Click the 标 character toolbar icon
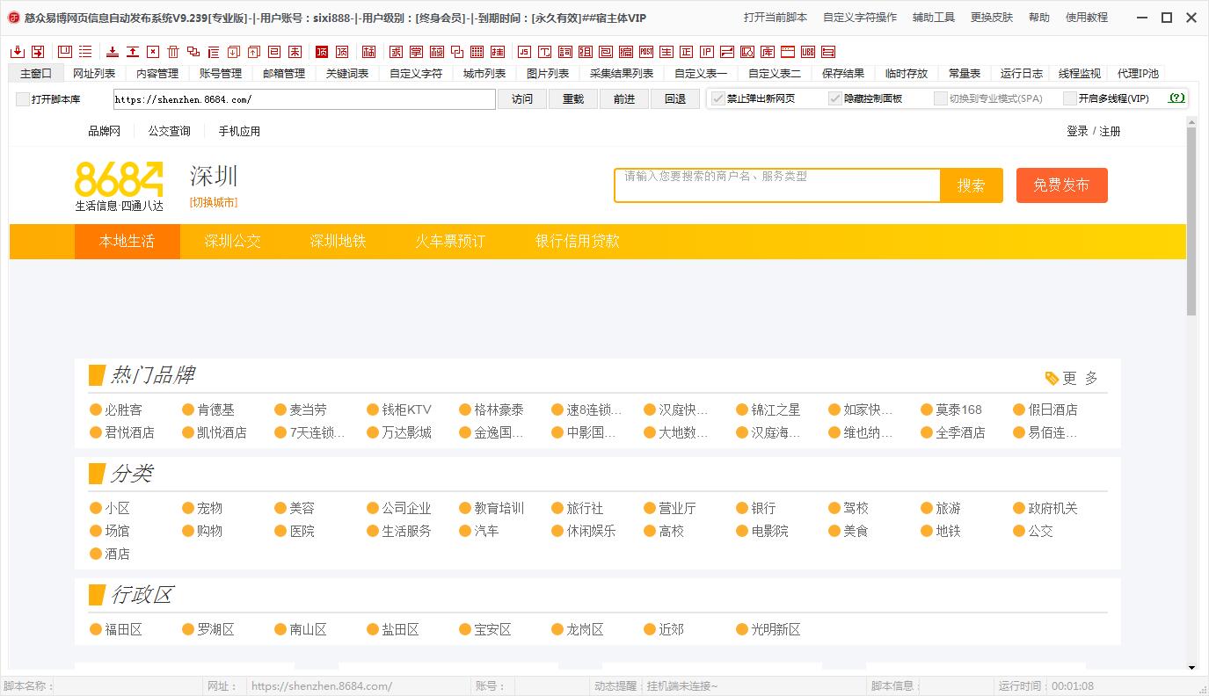Screen dimensions: 1209x696 pyautogui.click(x=368, y=52)
